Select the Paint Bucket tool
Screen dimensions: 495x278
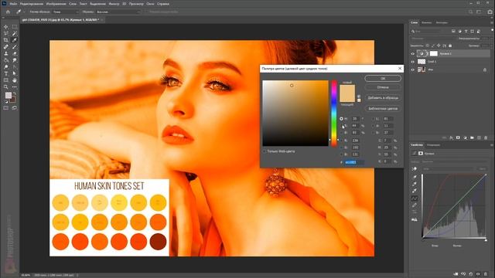click(x=6, y=60)
